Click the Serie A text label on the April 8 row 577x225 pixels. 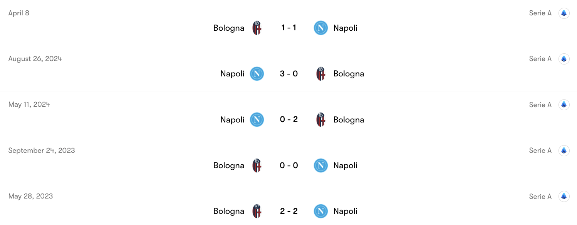(540, 13)
